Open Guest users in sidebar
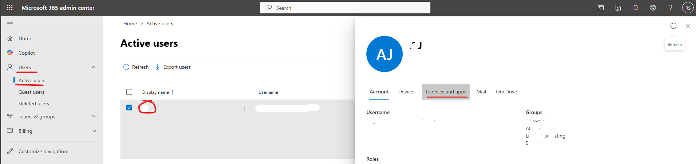The width and height of the screenshot is (696, 164). point(32,92)
